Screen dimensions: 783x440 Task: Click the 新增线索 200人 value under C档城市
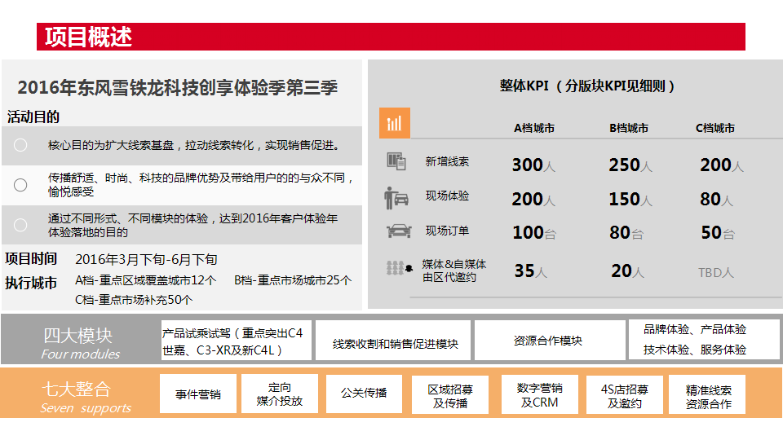coord(722,165)
